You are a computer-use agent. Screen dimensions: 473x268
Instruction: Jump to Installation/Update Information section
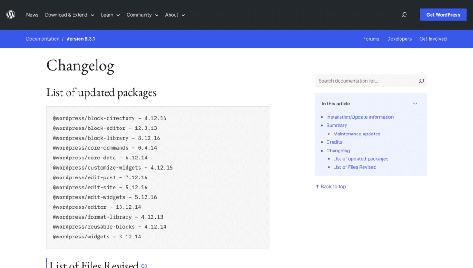pos(360,117)
